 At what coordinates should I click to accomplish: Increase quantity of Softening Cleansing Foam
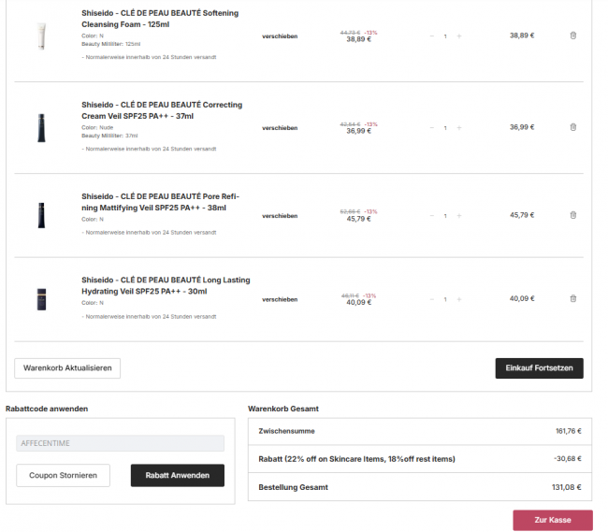459,36
